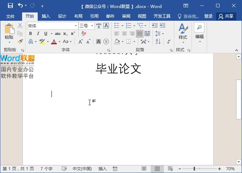This screenshot has height=173, width=242.
Task: Click the Shrink Font icon
Action: [89, 42]
